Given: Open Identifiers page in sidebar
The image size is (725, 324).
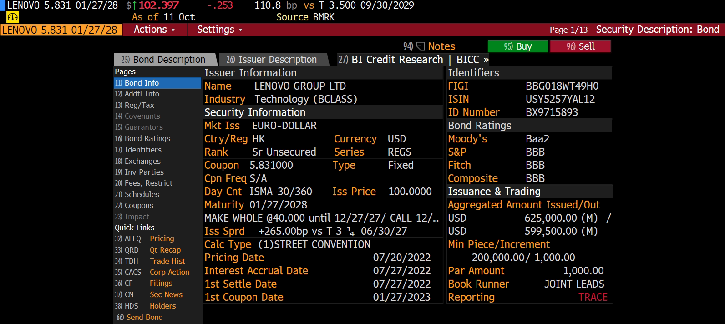Looking at the screenshot, I should pos(157,150).
